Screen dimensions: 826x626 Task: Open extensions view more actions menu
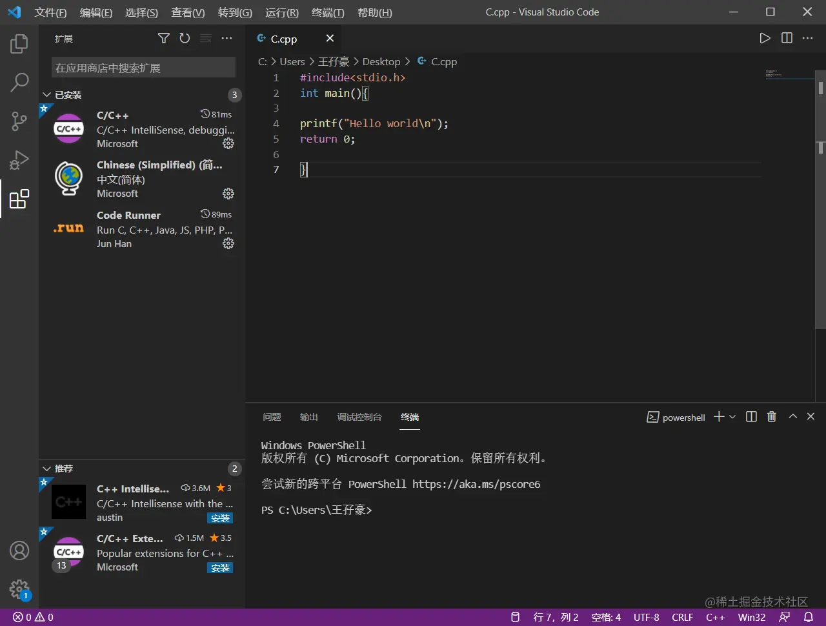[227, 39]
